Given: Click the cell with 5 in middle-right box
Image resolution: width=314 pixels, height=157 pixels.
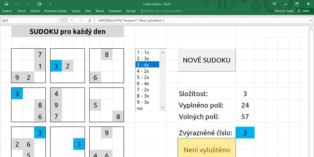Looking at the screenshot, I should [95, 105].
